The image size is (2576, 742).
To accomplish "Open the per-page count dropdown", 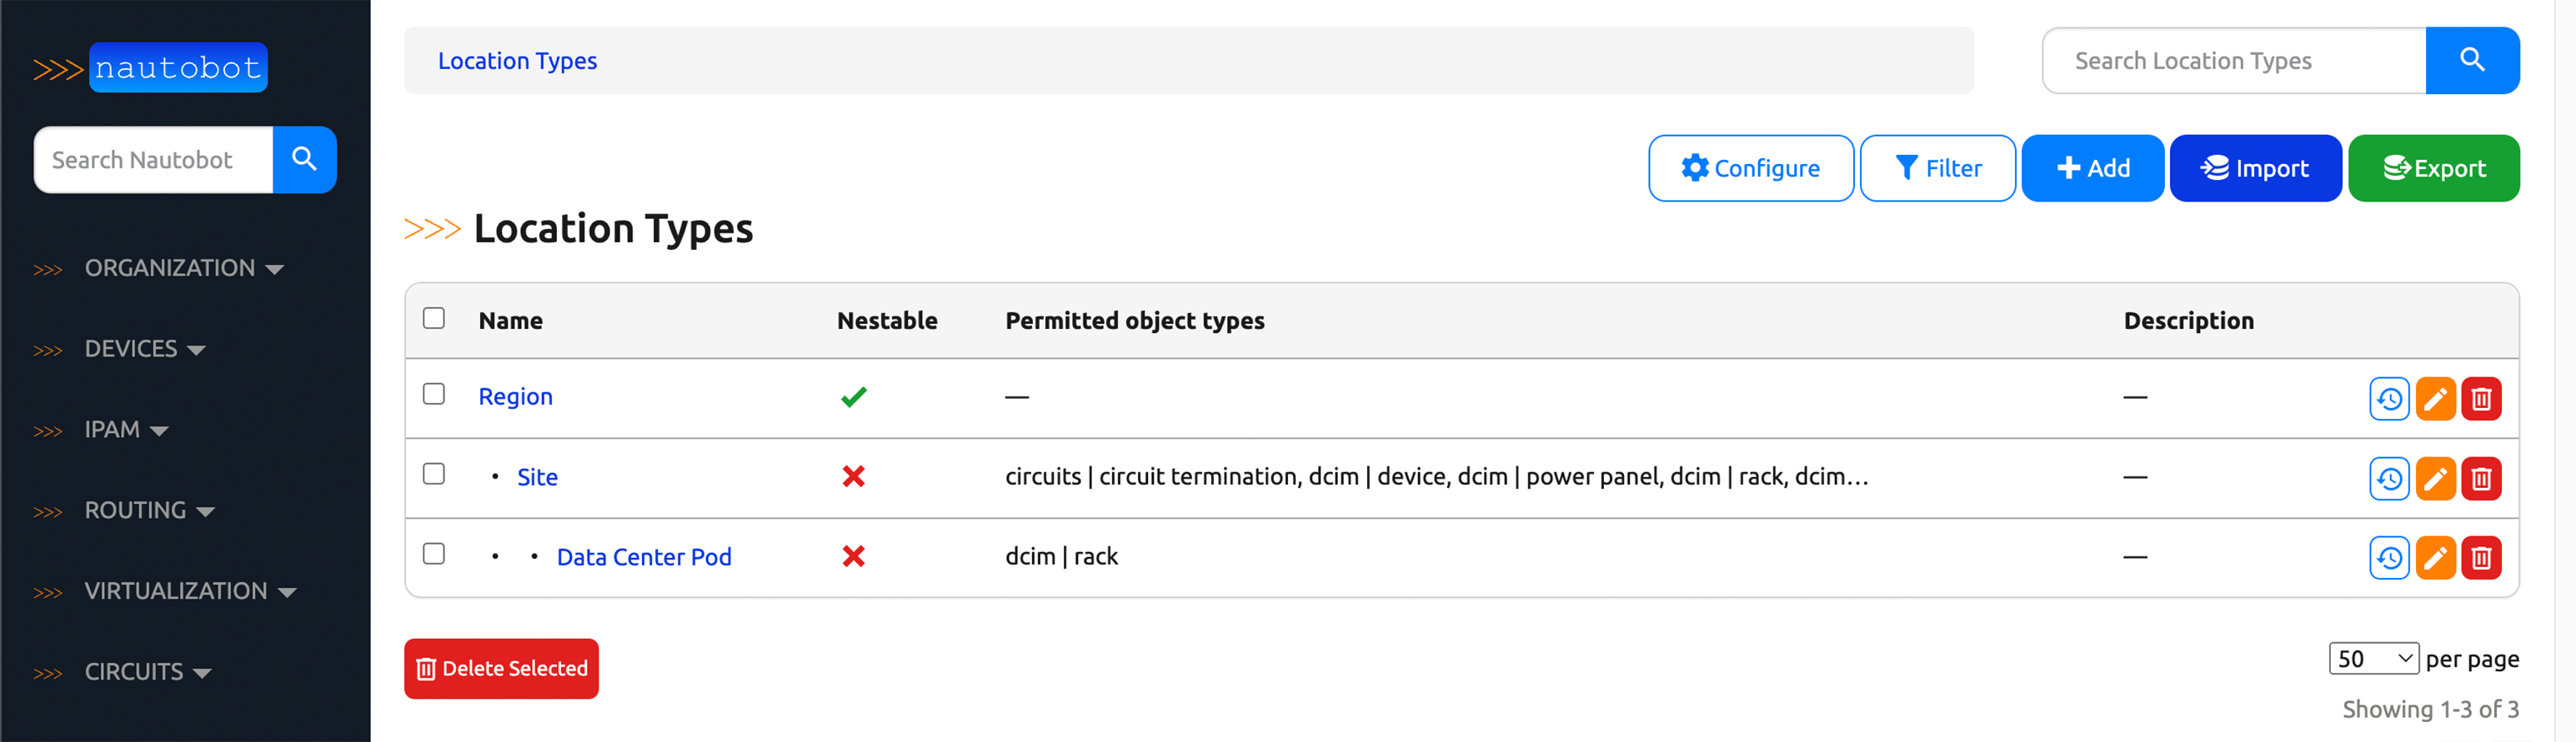I will (2374, 658).
